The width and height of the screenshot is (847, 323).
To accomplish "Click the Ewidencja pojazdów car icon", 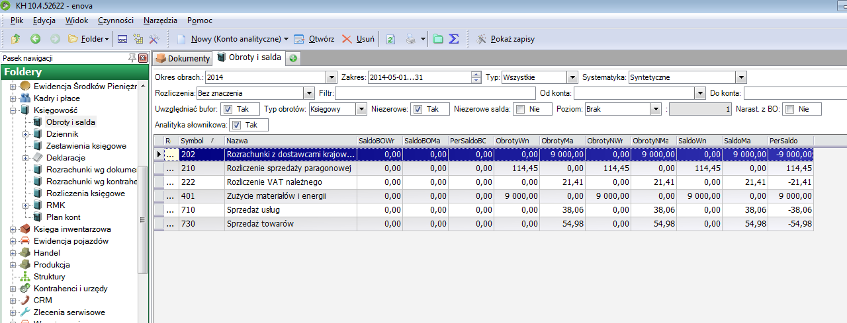I will pyautogui.click(x=25, y=241).
